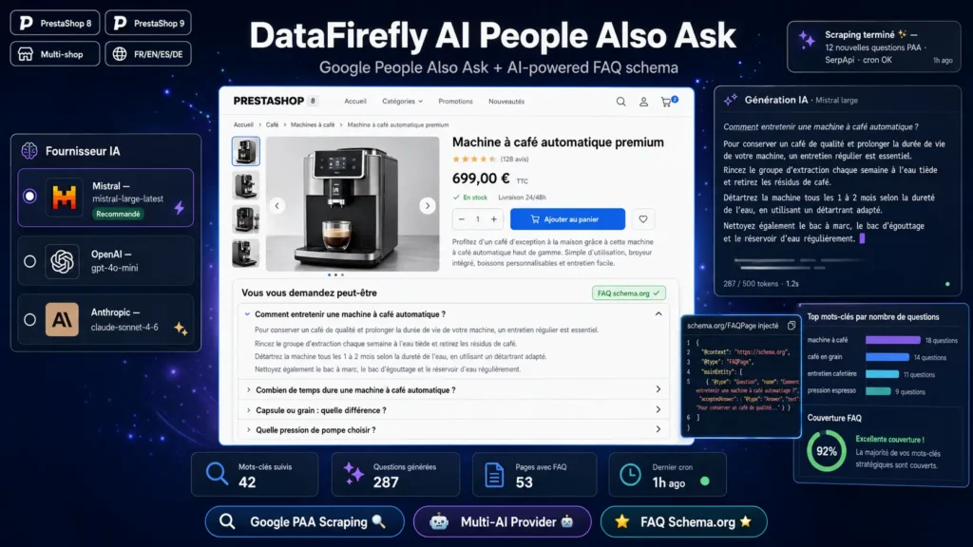Select the Mistral provider radio button

(x=29, y=196)
